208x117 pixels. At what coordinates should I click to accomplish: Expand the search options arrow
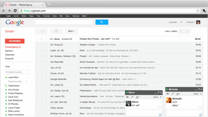click(91, 22)
